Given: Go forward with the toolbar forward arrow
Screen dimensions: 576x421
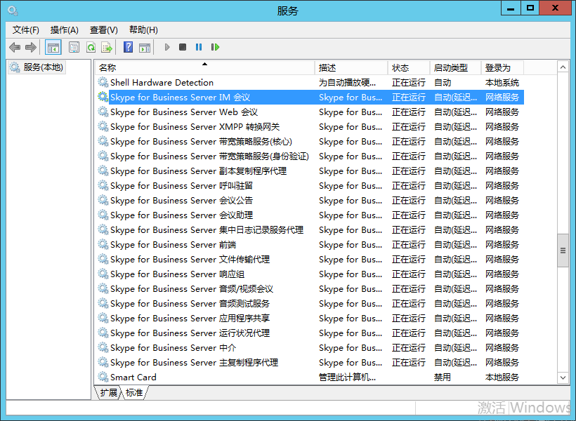Looking at the screenshot, I should click(x=31, y=47).
